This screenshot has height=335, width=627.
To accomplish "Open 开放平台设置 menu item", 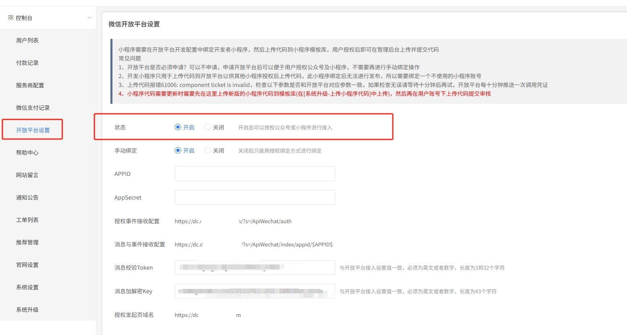I will click(33, 130).
